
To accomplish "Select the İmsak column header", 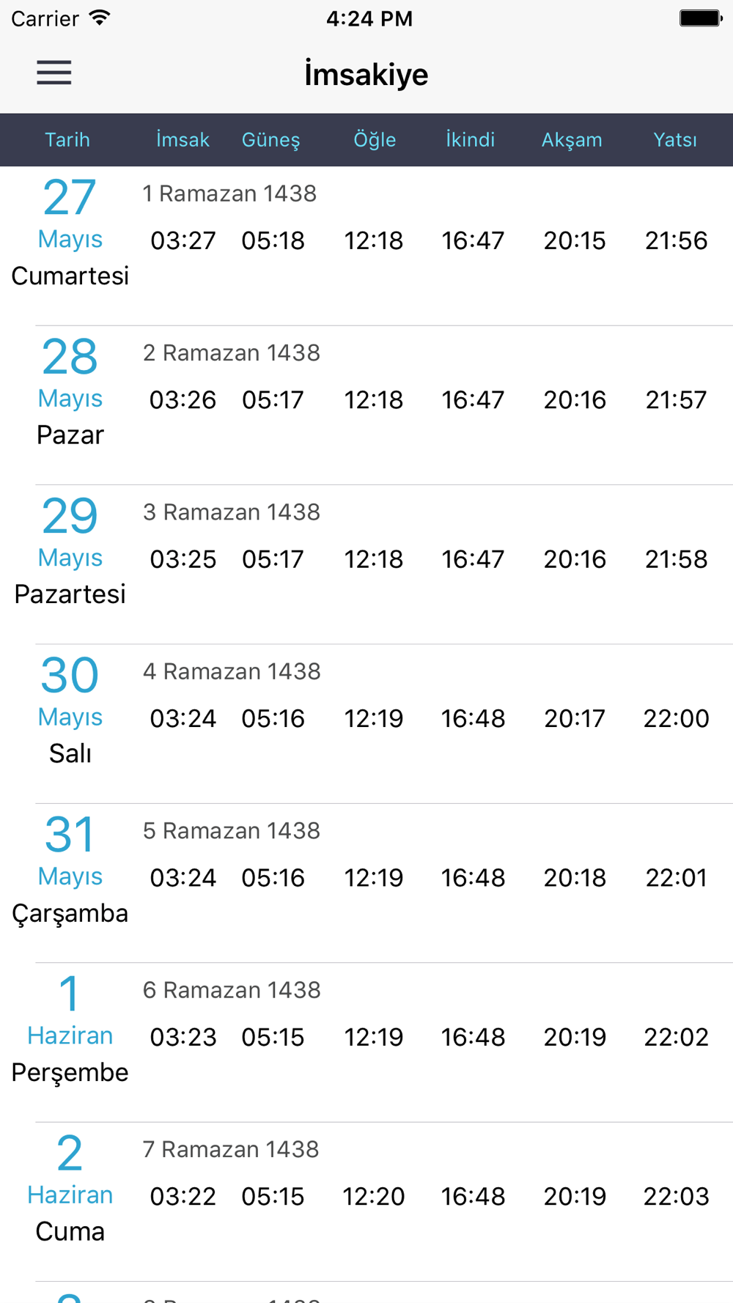I will point(183,139).
